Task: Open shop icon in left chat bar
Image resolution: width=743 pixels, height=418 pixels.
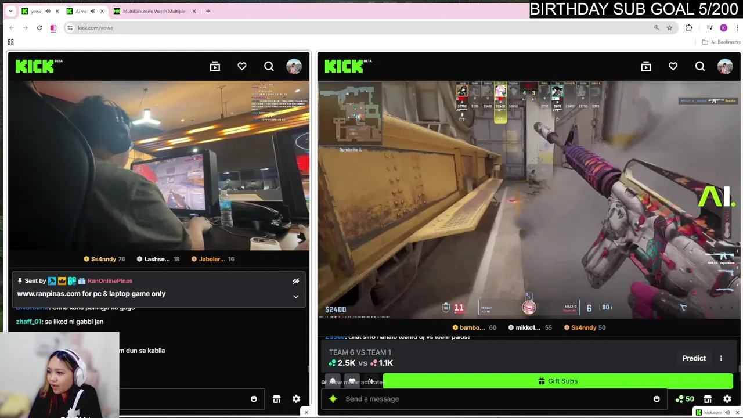Action: [276, 399]
